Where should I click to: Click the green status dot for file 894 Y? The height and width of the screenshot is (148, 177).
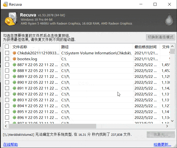(x=14, y=106)
